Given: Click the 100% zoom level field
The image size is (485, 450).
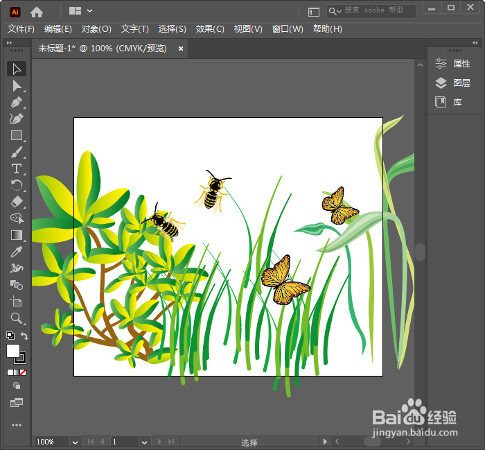Looking at the screenshot, I should pyautogui.click(x=51, y=442).
